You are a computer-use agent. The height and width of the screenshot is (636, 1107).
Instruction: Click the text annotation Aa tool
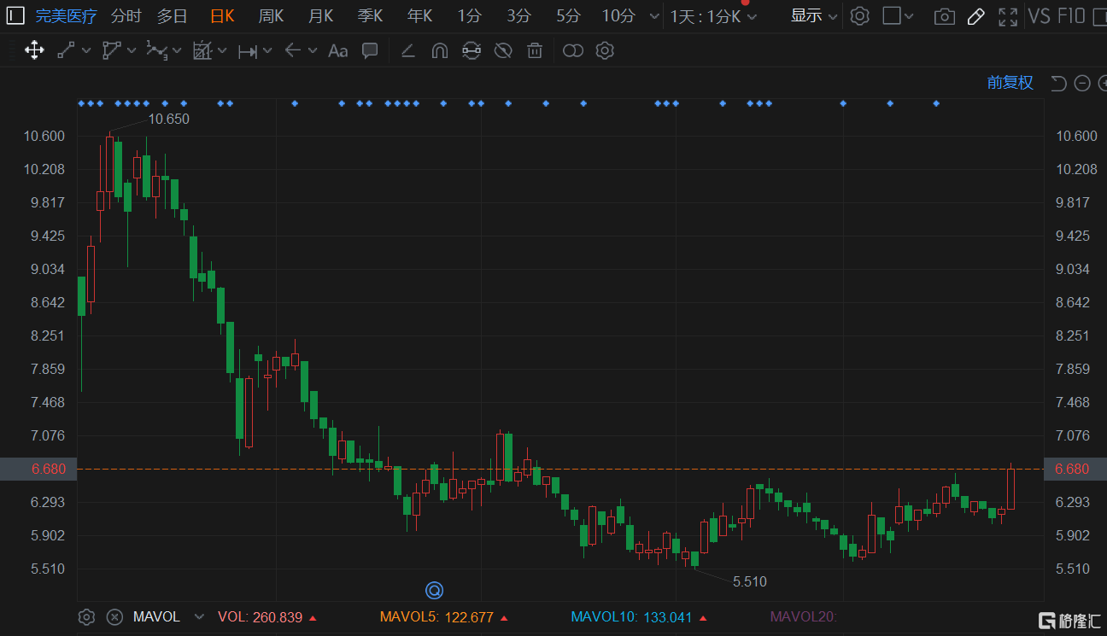click(x=338, y=50)
